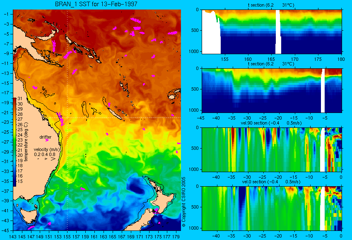
Task: Click the velocity (m/s) legend arrows
Action: [x=47, y=159]
